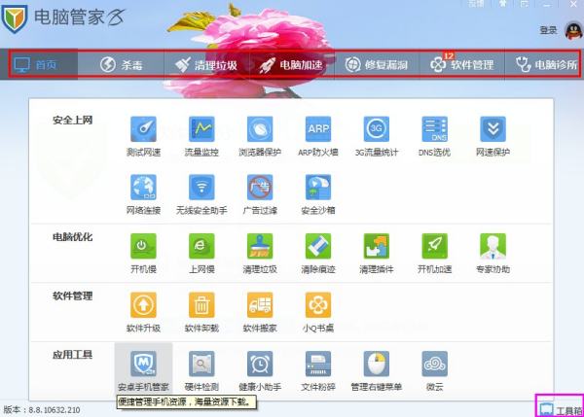Switch to the 杀毒 antivirus tab
This screenshot has width=584, height=417.
click(x=121, y=65)
